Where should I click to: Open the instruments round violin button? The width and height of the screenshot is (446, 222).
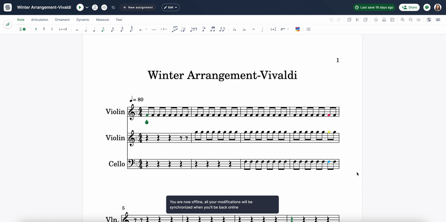point(8,24)
